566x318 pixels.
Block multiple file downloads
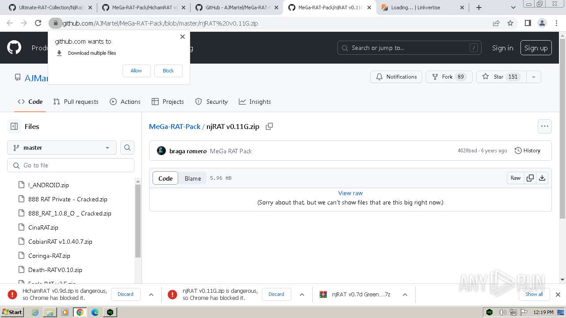click(x=168, y=71)
